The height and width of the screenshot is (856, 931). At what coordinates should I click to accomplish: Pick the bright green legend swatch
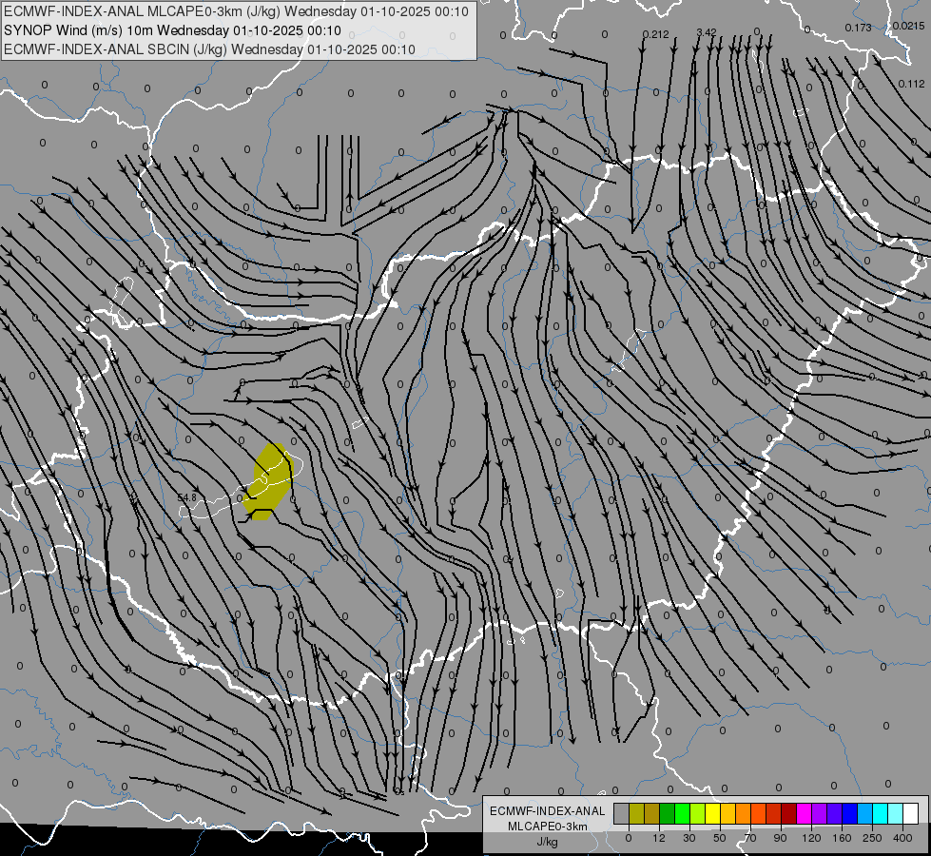click(x=682, y=813)
